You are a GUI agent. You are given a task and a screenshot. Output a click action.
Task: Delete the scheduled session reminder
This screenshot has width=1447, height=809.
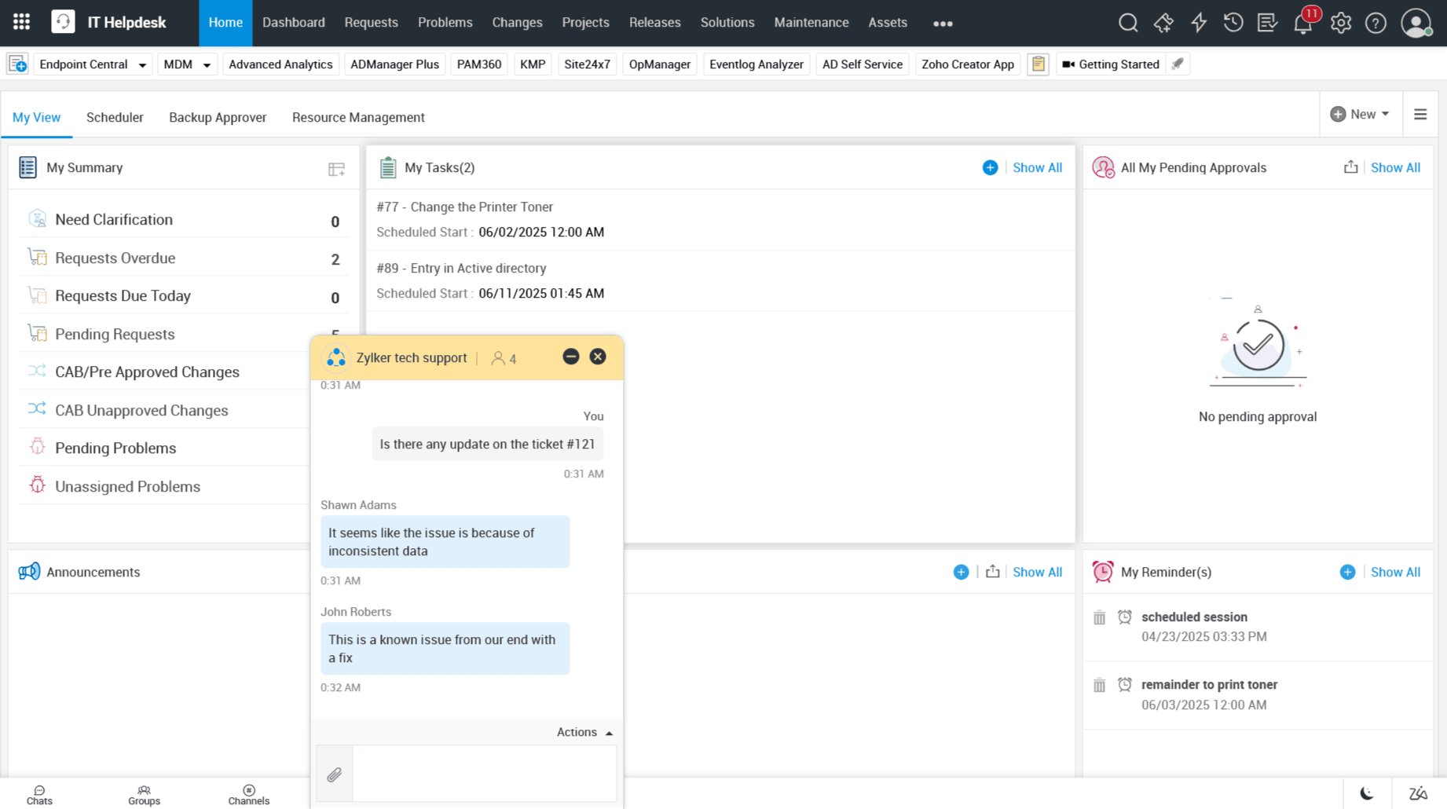click(x=1099, y=618)
